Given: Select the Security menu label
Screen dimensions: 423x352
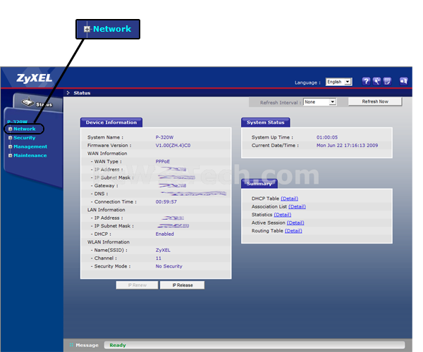Looking at the screenshot, I should (x=25, y=138).
